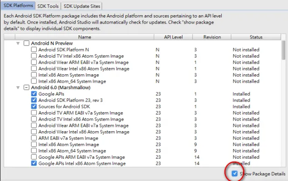Select the 'Android SDK Platform N' row text

pyautogui.click(x=64, y=50)
